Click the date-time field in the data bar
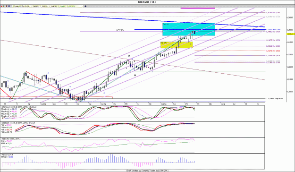This screenshot has width=295, height=172. pyautogui.click(x=21, y=6)
